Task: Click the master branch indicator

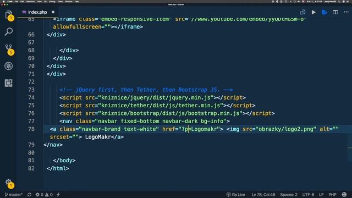Action: tap(13, 195)
